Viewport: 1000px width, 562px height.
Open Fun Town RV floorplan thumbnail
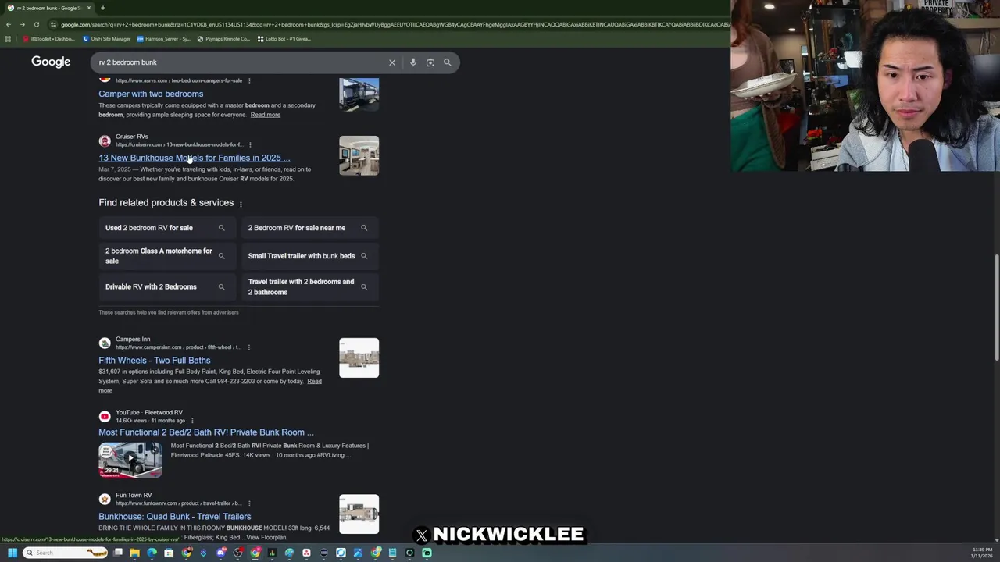pyautogui.click(x=359, y=514)
